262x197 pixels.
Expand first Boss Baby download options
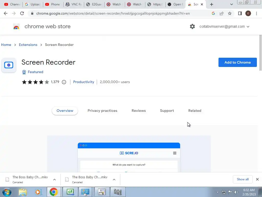54,180
